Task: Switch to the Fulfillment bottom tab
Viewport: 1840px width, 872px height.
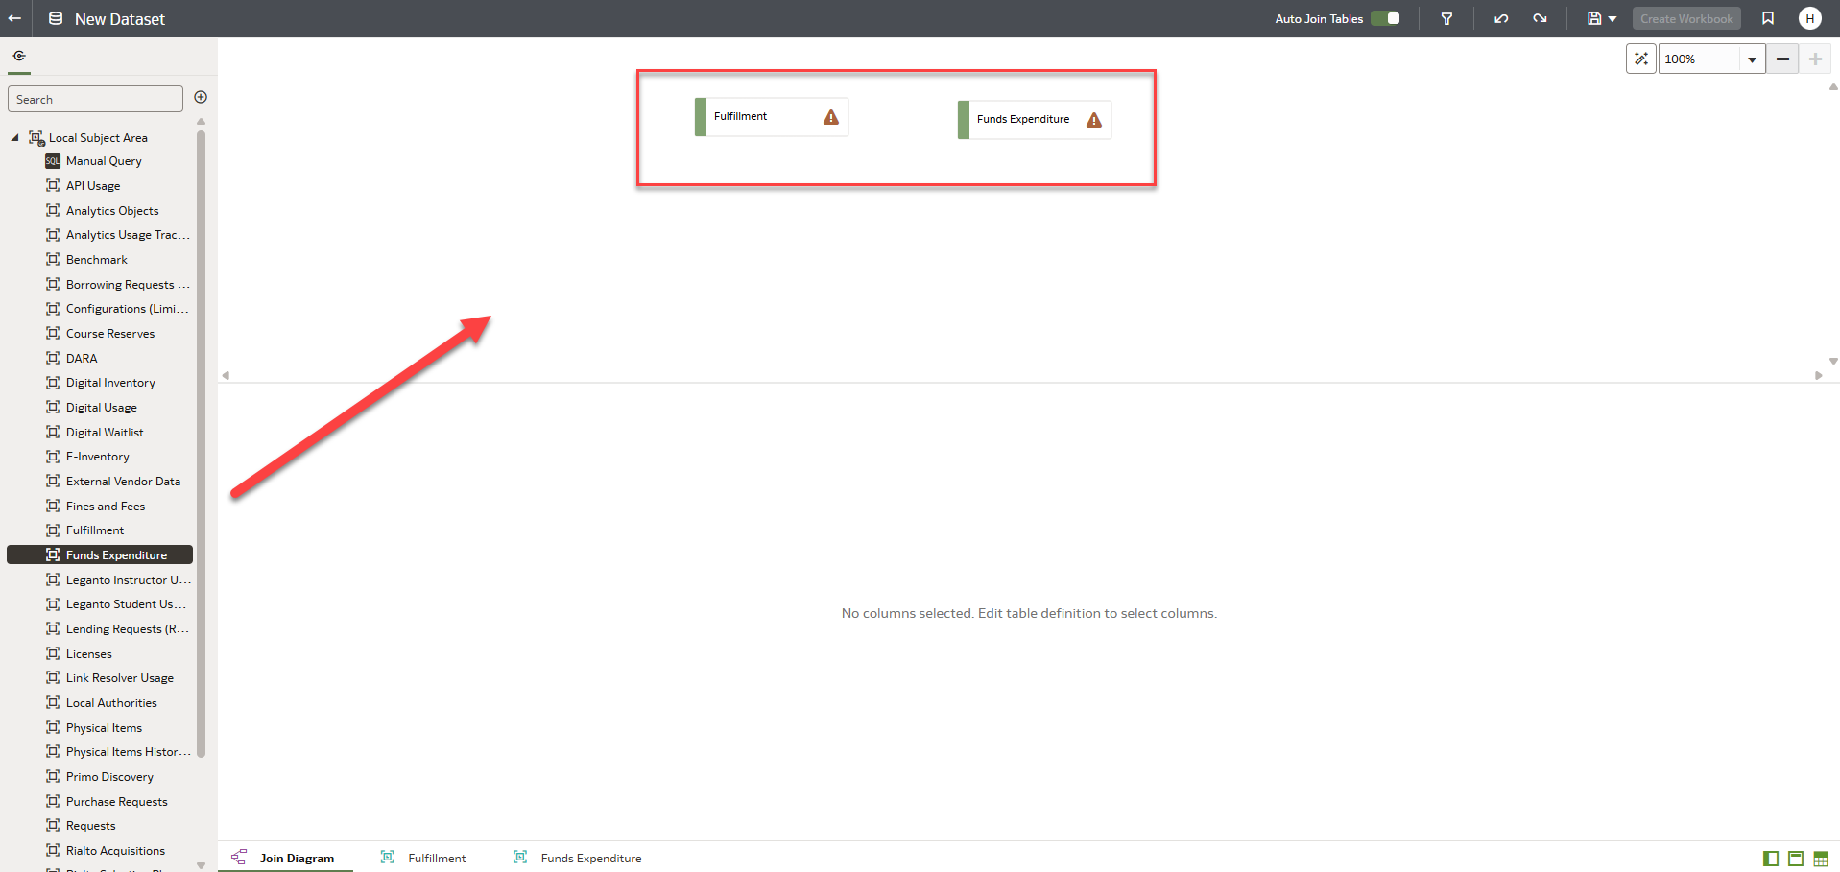Action: pyautogui.click(x=423, y=858)
